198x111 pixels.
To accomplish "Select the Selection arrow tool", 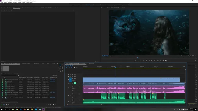I will pos(60,65).
